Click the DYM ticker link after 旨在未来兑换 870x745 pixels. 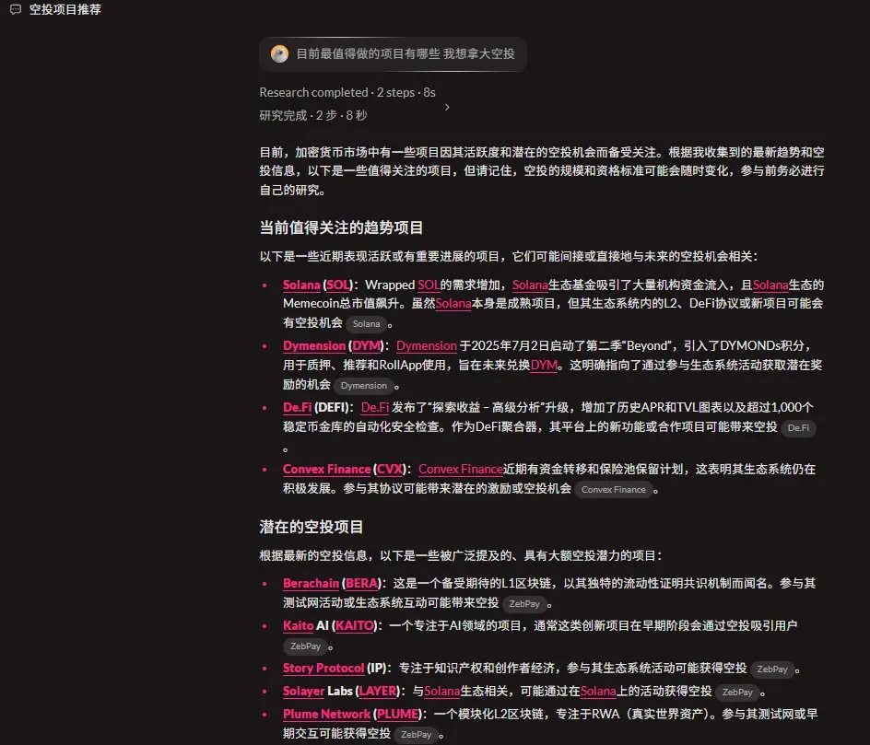(544, 366)
